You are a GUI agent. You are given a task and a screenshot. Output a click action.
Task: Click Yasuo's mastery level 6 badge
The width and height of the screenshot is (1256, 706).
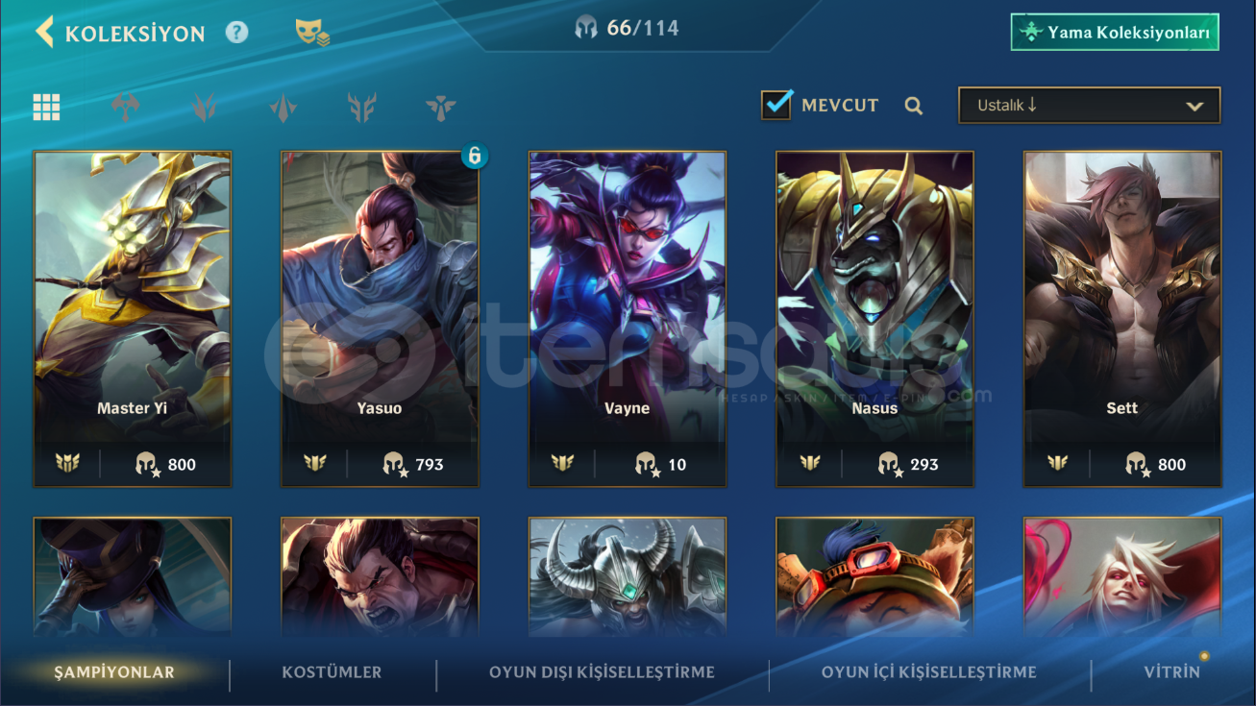475,155
